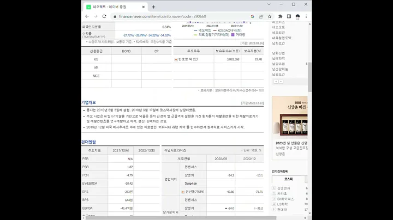Click the vertical scrollbar down arrow
The height and width of the screenshot is (220, 393).
310,213
